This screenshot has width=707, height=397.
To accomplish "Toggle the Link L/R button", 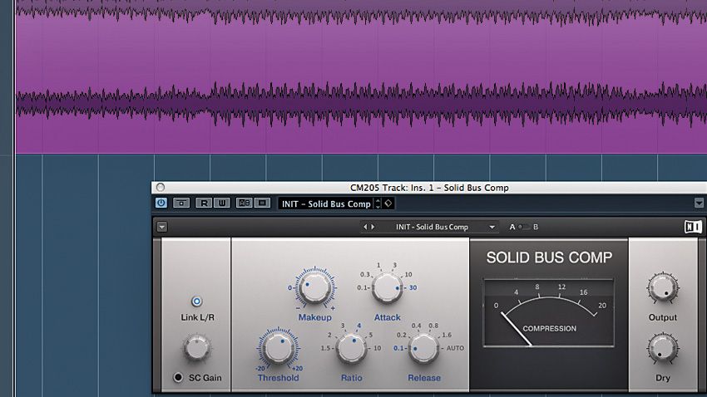I will pos(196,301).
